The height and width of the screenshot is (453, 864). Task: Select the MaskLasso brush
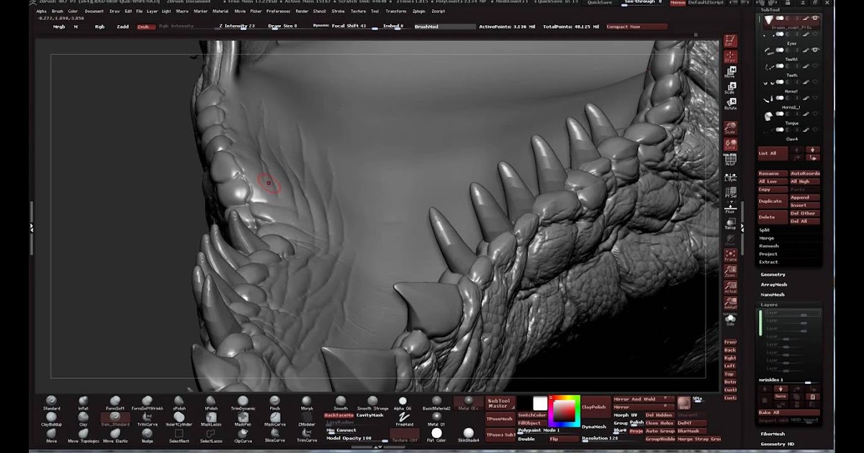[x=211, y=418]
